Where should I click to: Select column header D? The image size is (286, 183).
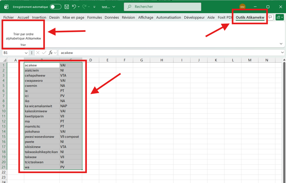tap(91, 60)
